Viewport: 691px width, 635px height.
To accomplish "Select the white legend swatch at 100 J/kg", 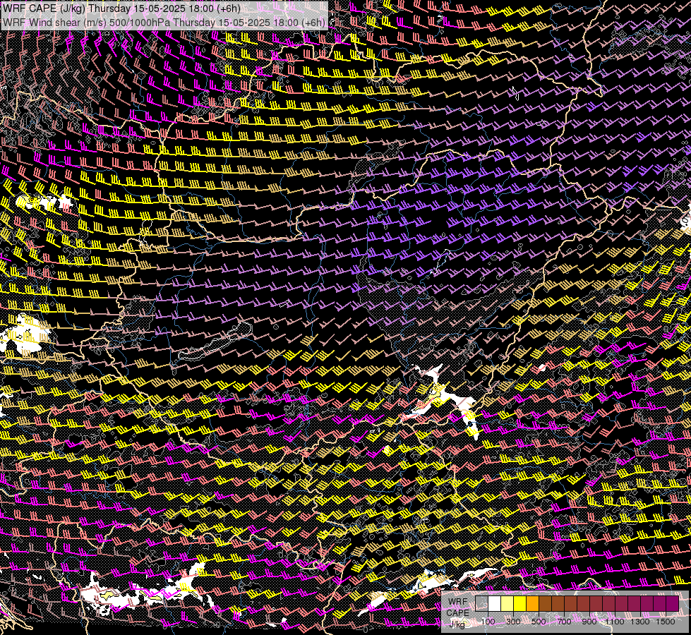I will (495, 604).
